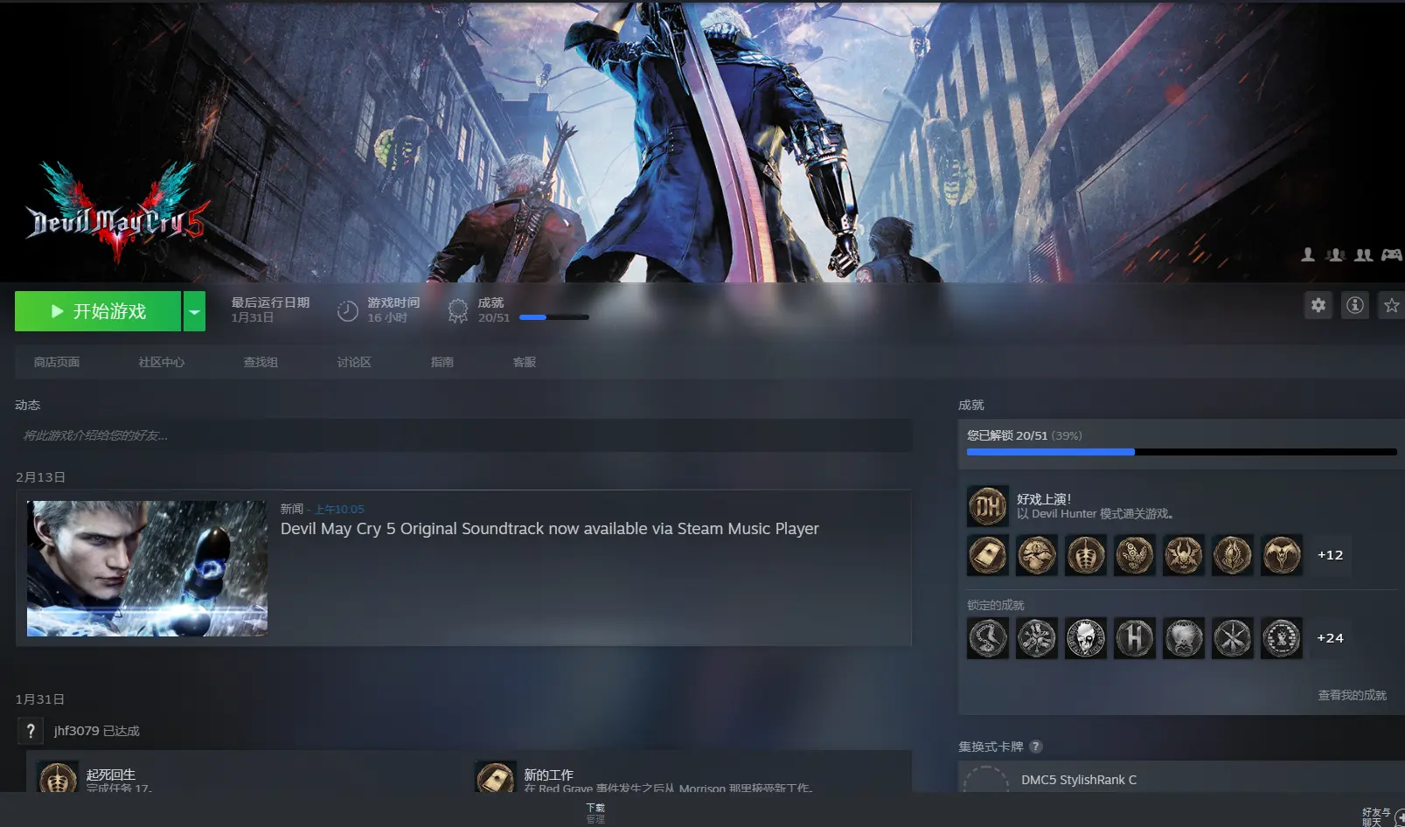Image resolution: width=1405 pixels, height=827 pixels.
Task: Go to the 讨论区 tab
Action: point(354,362)
